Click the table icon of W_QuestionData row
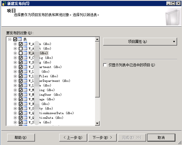 tap(25, 118)
